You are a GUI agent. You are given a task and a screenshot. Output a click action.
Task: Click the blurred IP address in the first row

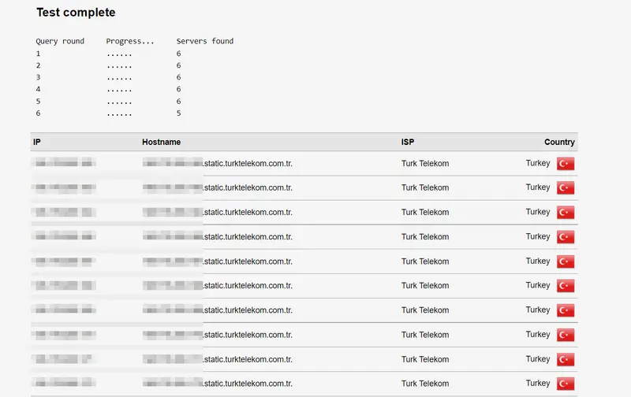click(65, 163)
